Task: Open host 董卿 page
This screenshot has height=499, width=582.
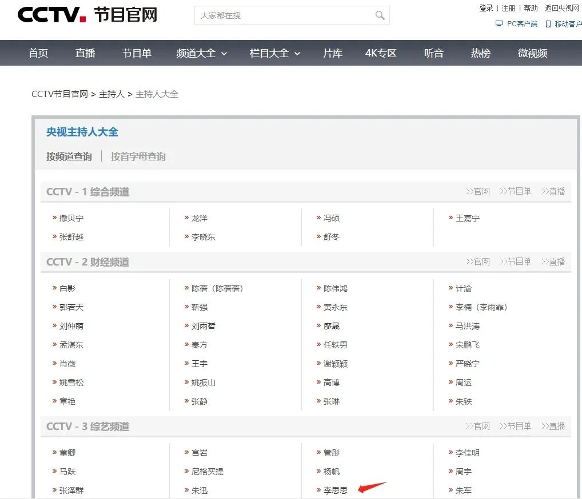Action: pos(67,453)
